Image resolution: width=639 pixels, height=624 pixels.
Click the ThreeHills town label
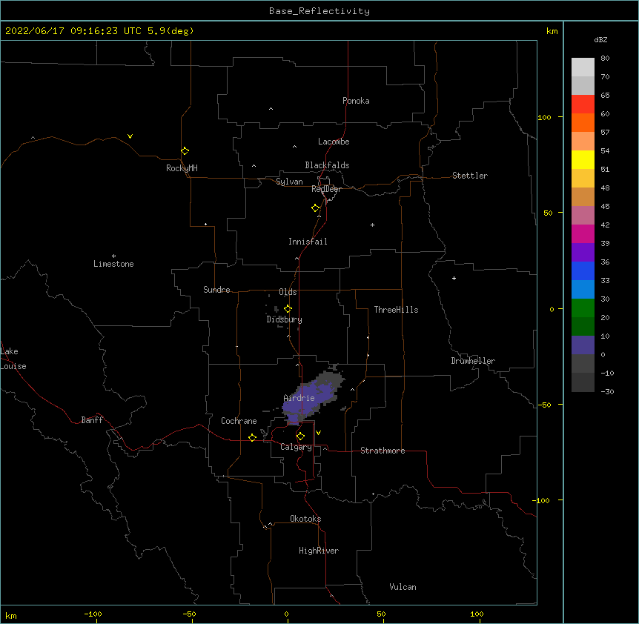396,310
